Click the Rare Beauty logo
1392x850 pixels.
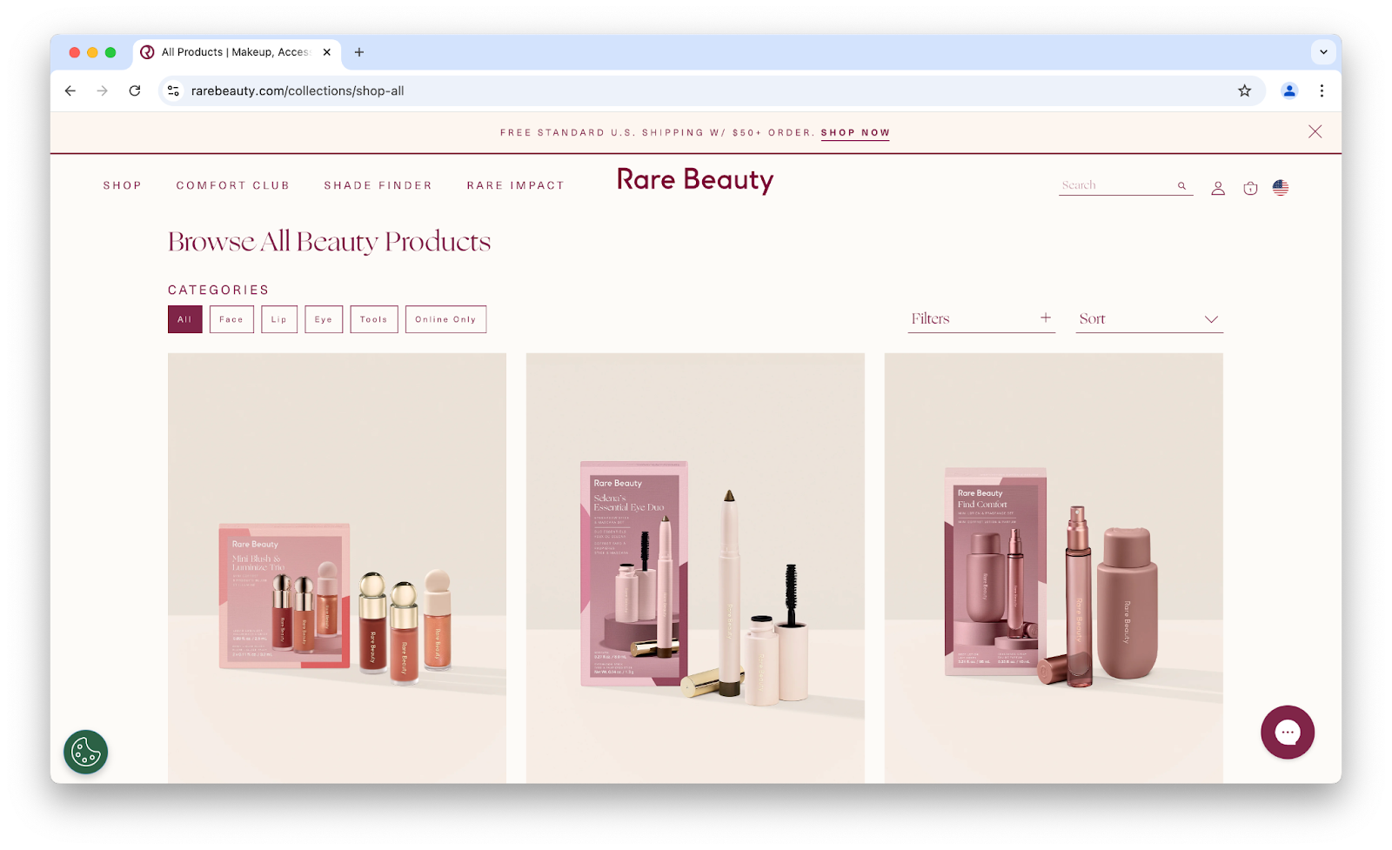(x=695, y=180)
